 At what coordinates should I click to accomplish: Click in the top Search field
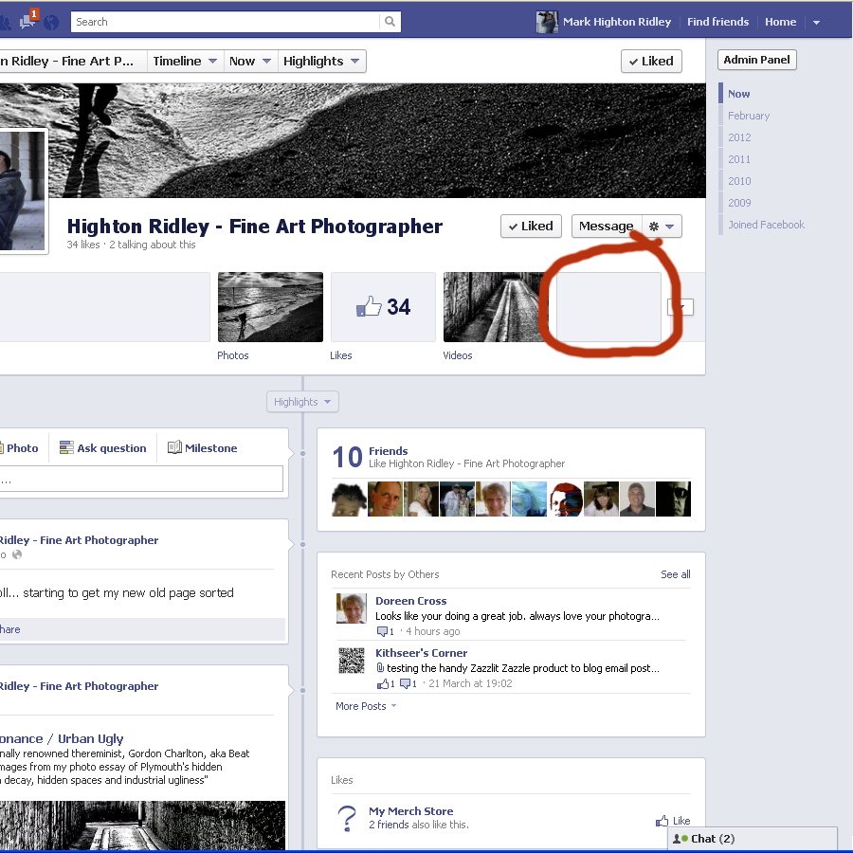[226, 22]
